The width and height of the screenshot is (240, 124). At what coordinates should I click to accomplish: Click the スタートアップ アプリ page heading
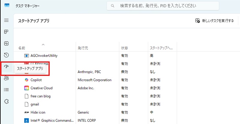(x=34, y=21)
